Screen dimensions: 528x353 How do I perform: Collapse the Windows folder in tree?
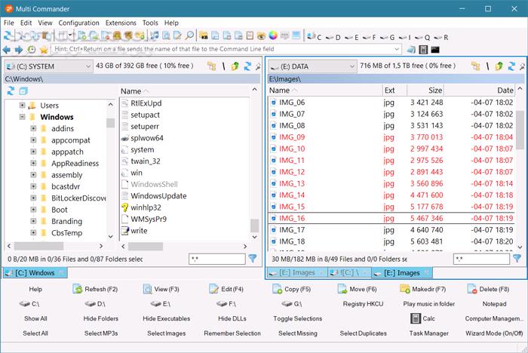coord(22,117)
